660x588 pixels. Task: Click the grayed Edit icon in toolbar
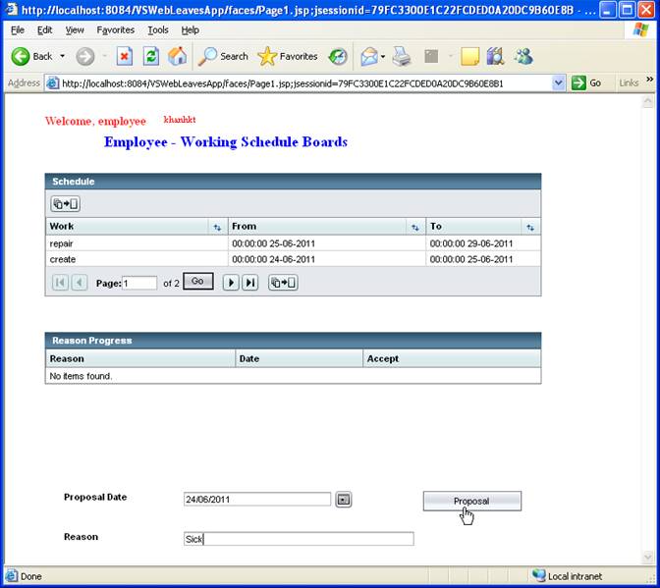coord(431,56)
